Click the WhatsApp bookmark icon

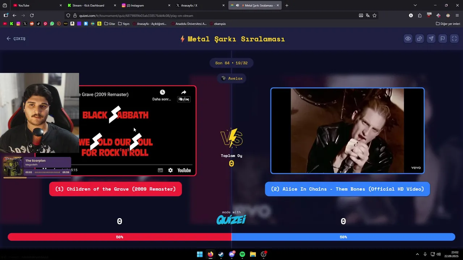click(x=52, y=24)
